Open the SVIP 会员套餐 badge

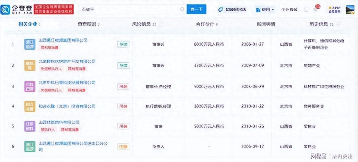pyautogui.click(x=334, y=9)
